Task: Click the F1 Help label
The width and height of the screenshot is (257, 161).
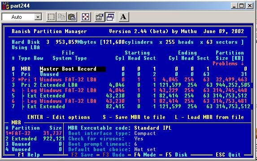Action: 29,155
